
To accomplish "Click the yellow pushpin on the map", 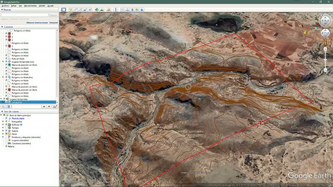I will [x=305, y=32].
